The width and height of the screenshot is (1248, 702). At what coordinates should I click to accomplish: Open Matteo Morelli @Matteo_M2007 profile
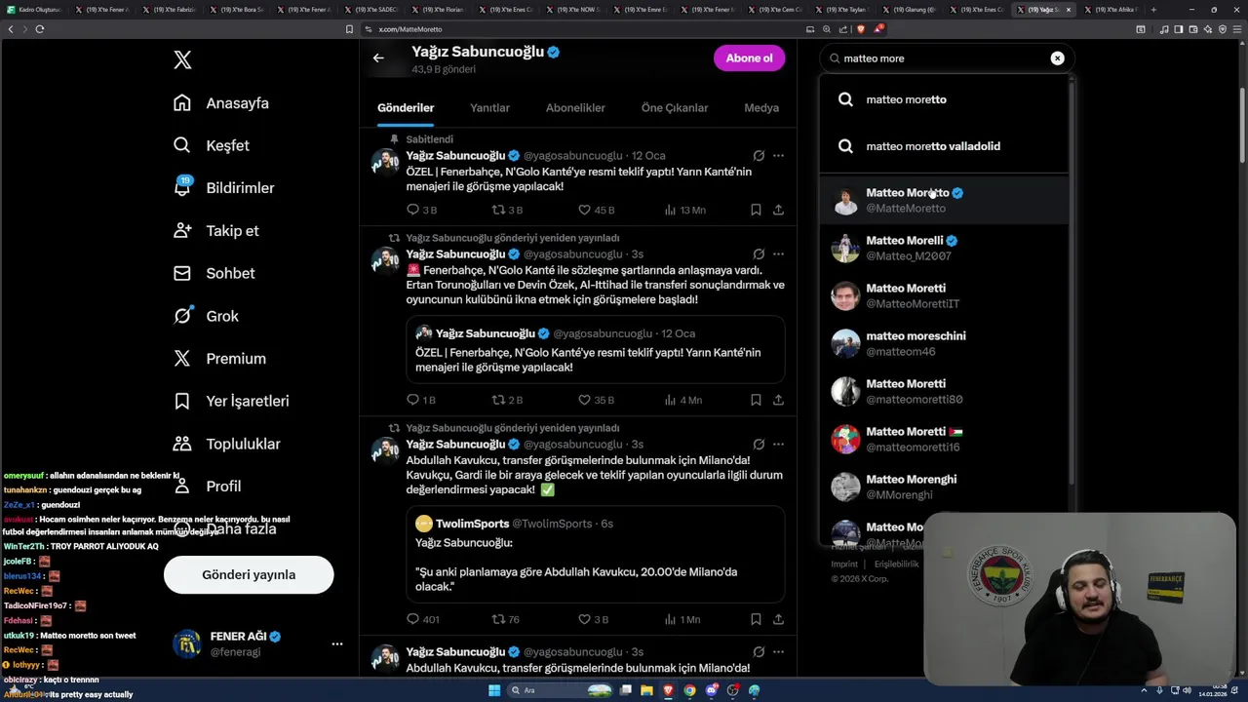pos(944,248)
